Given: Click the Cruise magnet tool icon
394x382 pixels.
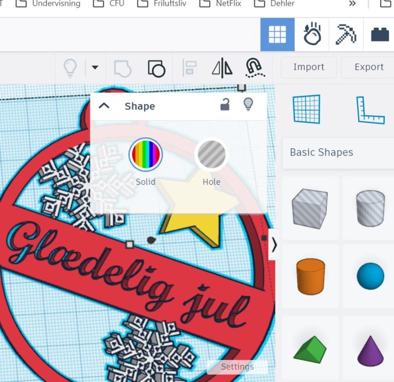Looking at the screenshot, I should coord(254,67).
